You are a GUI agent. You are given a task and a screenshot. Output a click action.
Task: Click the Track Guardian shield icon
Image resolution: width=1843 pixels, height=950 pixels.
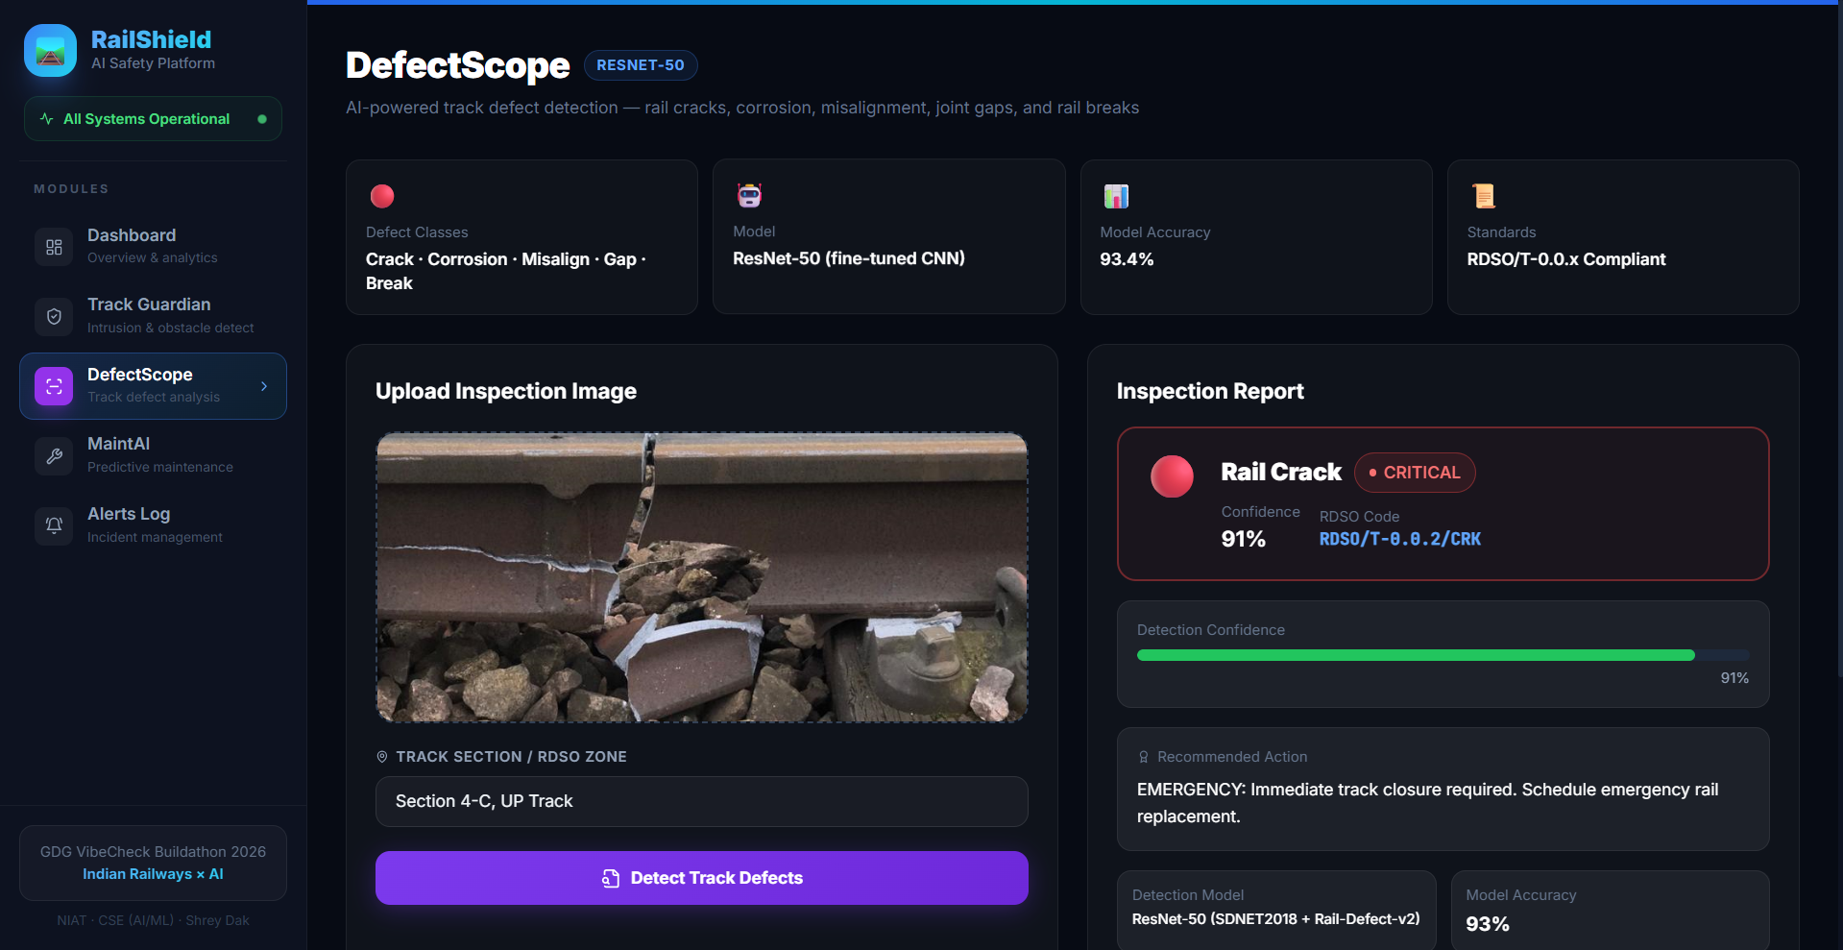[x=54, y=316]
